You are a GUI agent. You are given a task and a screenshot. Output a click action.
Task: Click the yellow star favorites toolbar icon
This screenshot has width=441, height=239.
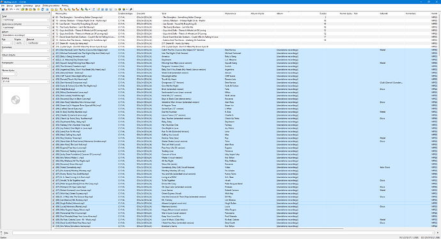point(38,10)
